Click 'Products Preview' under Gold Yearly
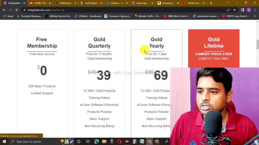The width and height of the screenshot is (259, 145). tap(157, 112)
